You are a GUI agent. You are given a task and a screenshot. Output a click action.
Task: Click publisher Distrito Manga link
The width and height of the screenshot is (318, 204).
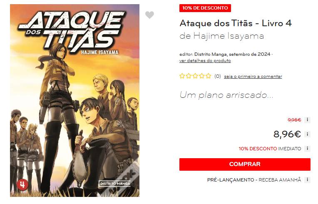(211, 55)
